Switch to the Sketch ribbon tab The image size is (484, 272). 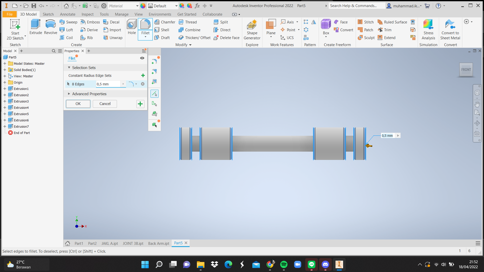(48, 14)
